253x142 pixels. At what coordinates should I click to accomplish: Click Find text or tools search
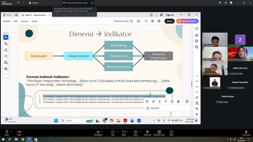(x=123, y=21)
